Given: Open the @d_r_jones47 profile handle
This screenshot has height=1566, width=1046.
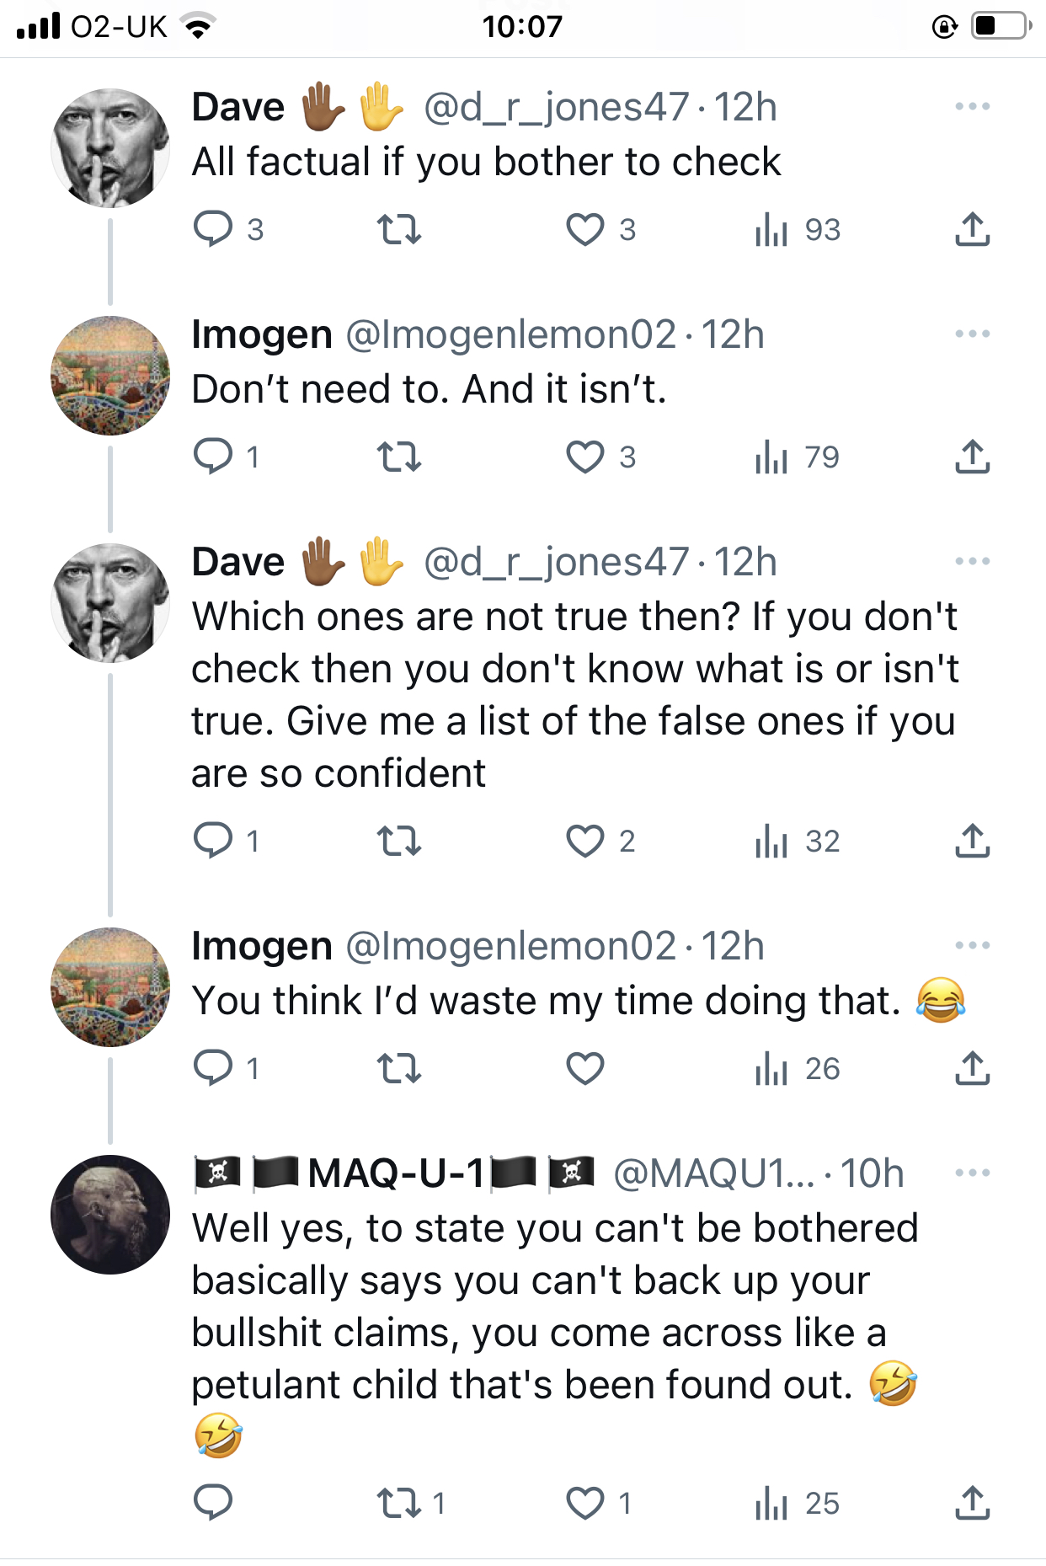Looking at the screenshot, I should (556, 108).
